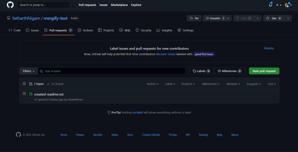The width and height of the screenshot is (298, 152).
Task: Expand the Label filter dropdown
Action: tap(170, 84)
